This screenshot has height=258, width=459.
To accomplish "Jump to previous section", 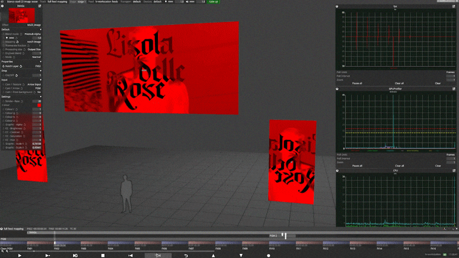I will [131, 255].
